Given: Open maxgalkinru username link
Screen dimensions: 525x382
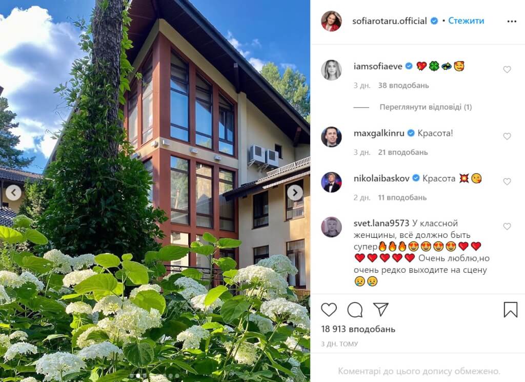Looking at the screenshot, I should click(x=379, y=133).
